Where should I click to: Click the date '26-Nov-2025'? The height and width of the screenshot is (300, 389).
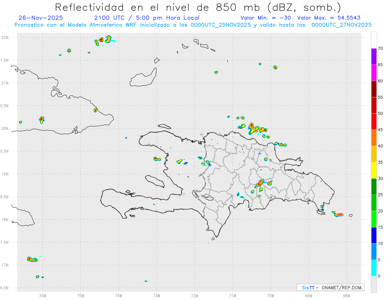[41, 18]
